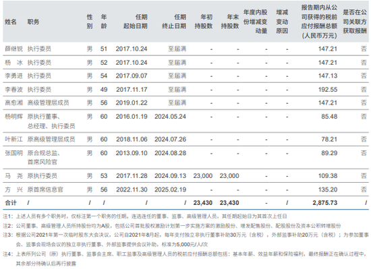The image size is (371, 269).
Task: Click the name 薛继锐
Action: point(13,49)
